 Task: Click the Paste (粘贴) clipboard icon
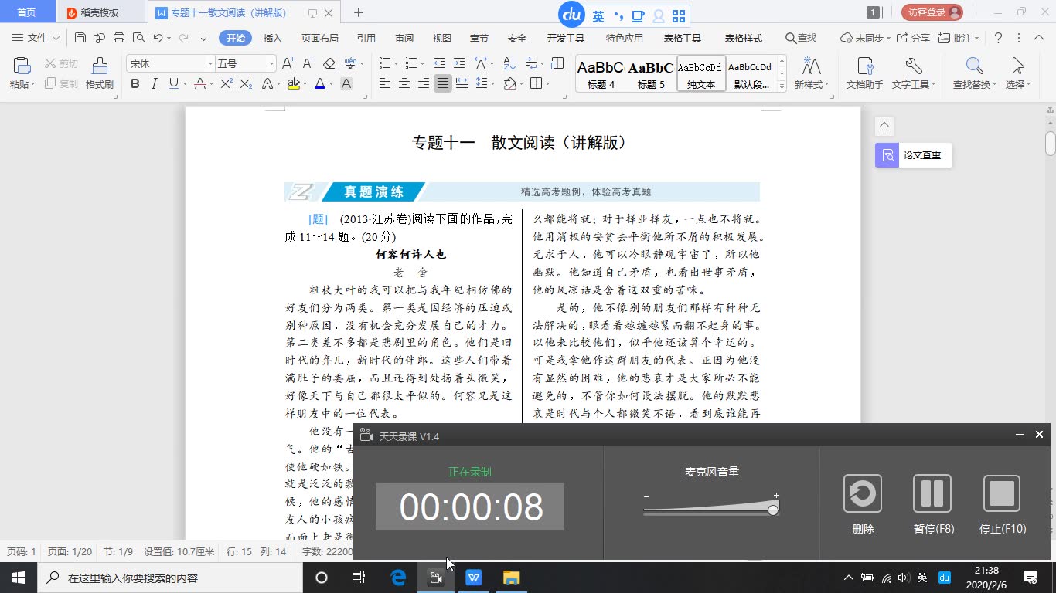(22, 67)
